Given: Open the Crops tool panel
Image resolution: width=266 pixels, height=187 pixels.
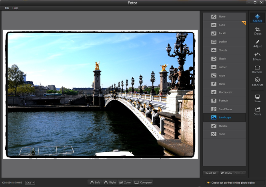Looking at the screenshot, I should tap(257, 31).
